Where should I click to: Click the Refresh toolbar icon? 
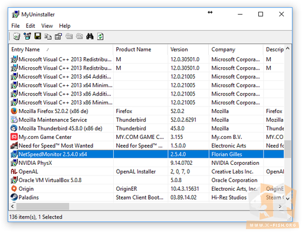point(100,37)
